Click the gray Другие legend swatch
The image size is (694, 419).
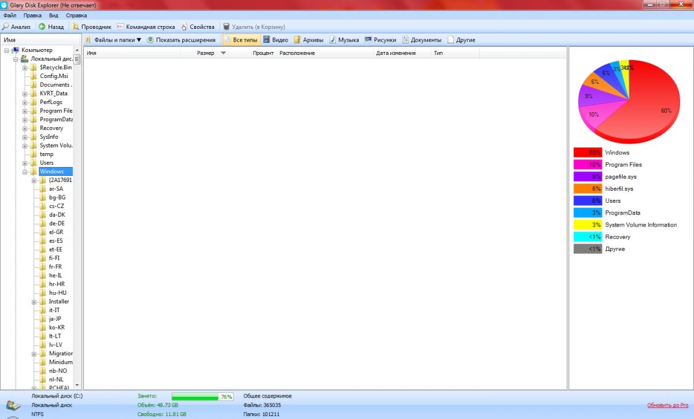pos(588,249)
